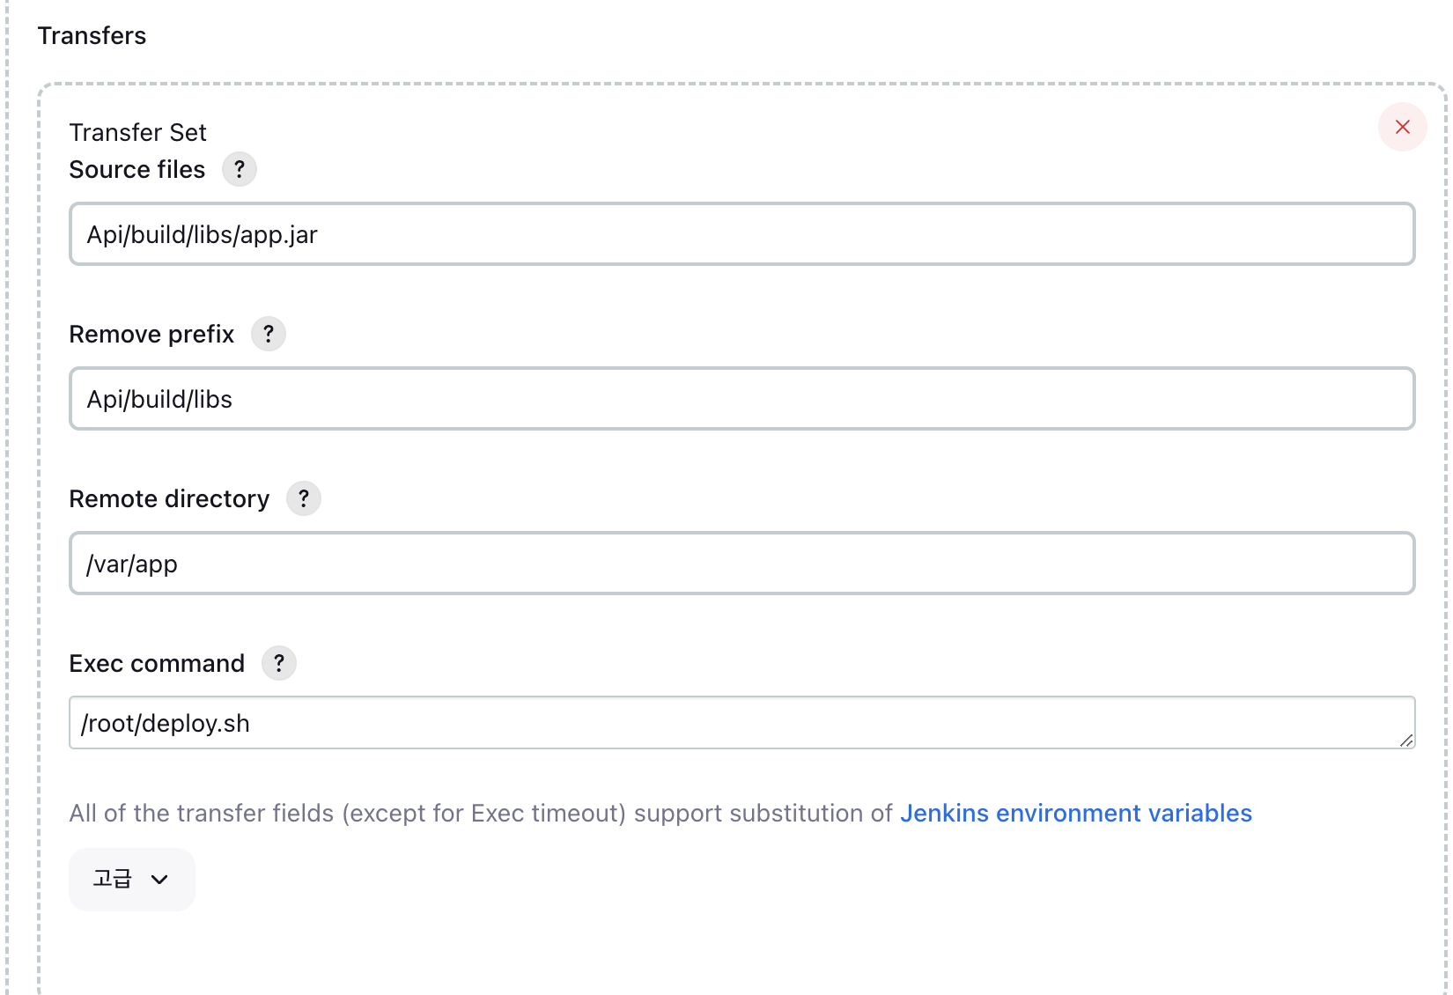This screenshot has height=995, width=1453.
Task: Click the Source files label text
Action: click(137, 169)
